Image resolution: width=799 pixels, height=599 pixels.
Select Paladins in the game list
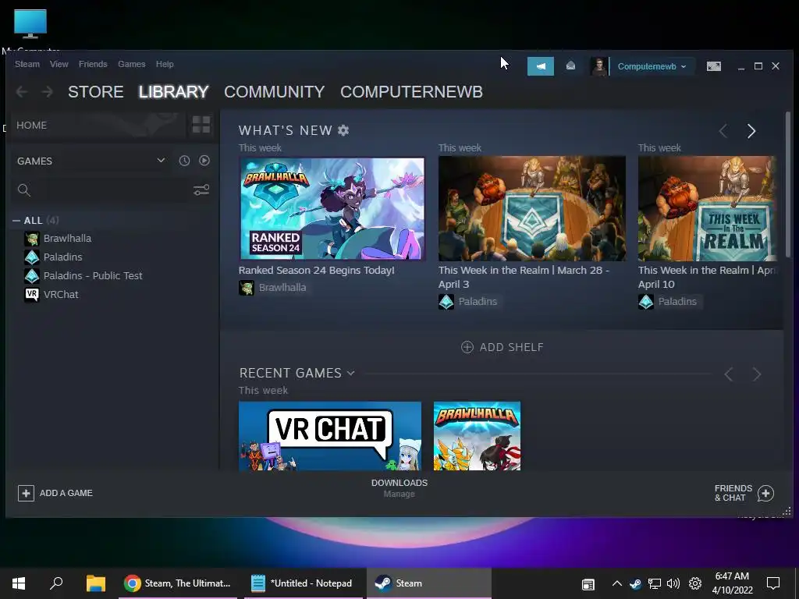62,257
